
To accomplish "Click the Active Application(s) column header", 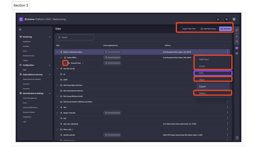I will coord(110,45).
